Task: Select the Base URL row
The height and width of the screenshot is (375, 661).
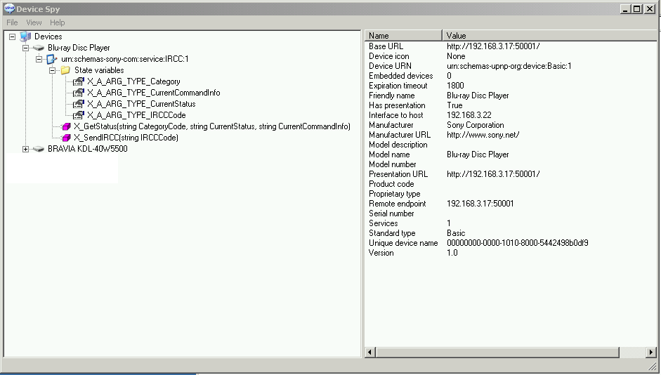Action: [x=511, y=46]
